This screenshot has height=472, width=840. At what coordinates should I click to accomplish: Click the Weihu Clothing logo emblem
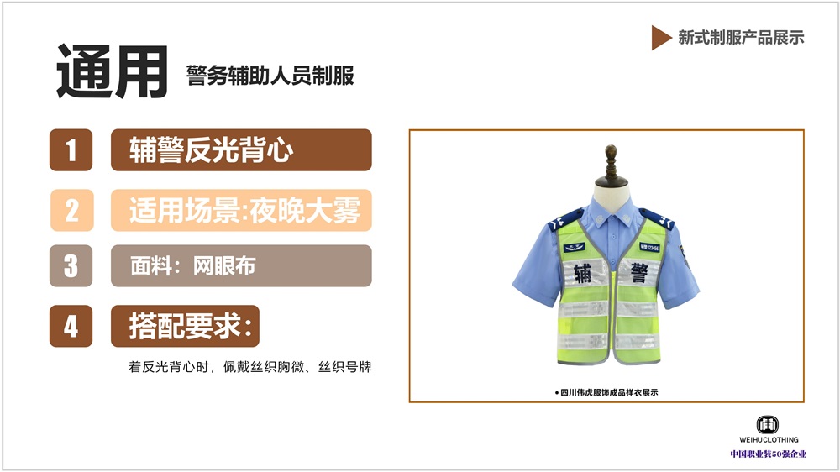click(767, 425)
